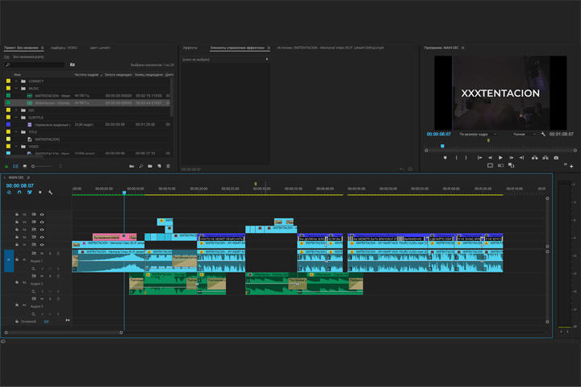The image size is (581, 387).
Task: Open the MAIN SEC timeline panel menu
Action: point(28,177)
